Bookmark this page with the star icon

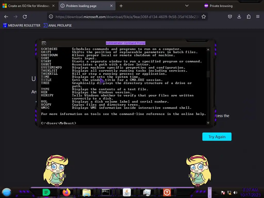click(x=204, y=16)
